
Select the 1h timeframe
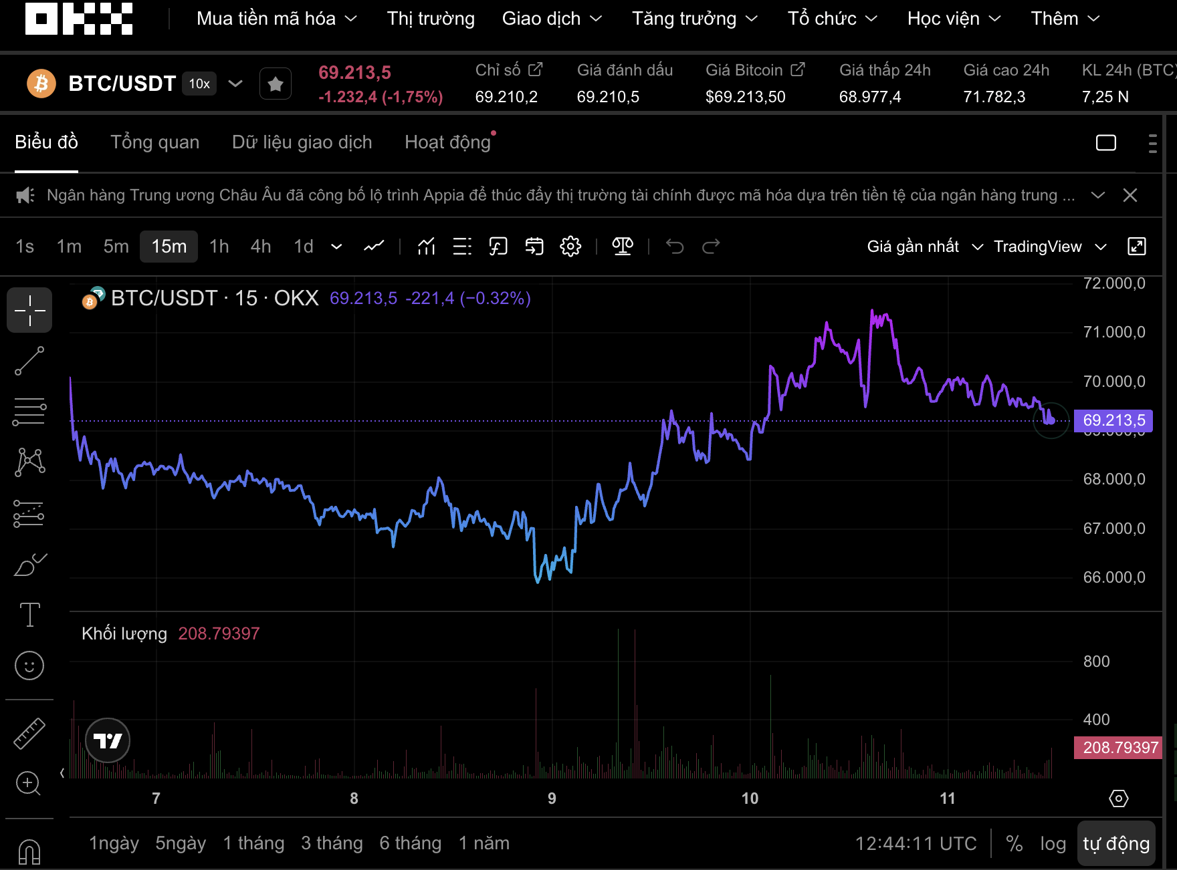point(219,247)
